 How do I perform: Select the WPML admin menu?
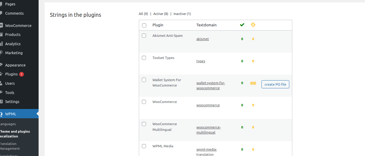(x=19, y=114)
